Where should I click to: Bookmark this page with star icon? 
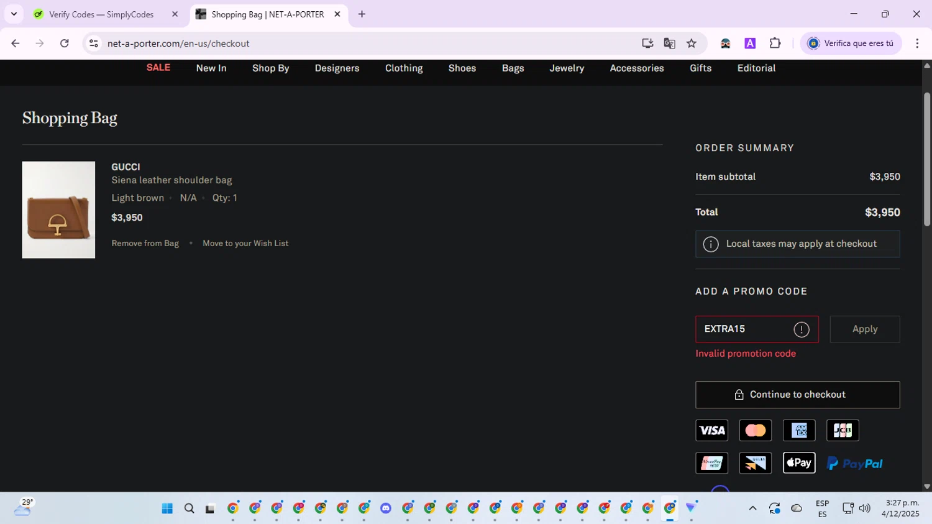(x=692, y=44)
